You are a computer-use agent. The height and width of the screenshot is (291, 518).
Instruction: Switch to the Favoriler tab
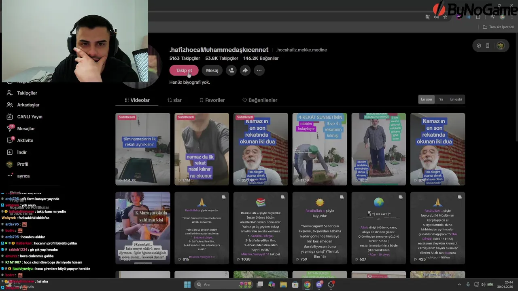tap(212, 100)
